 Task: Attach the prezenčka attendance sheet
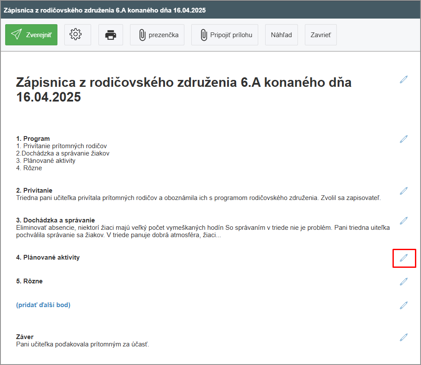tap(157, 35)
